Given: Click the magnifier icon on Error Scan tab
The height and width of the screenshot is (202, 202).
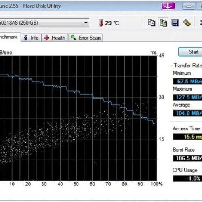Looking at the screenshot, I should point(73,37).
